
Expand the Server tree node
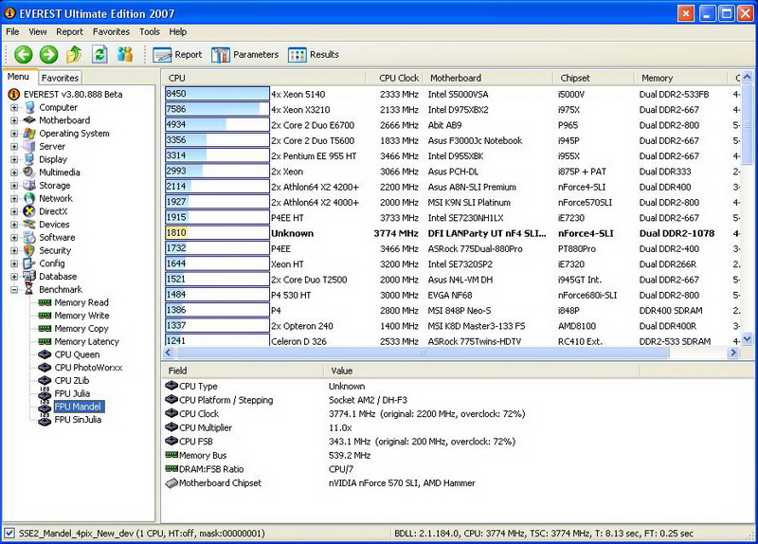14,147
